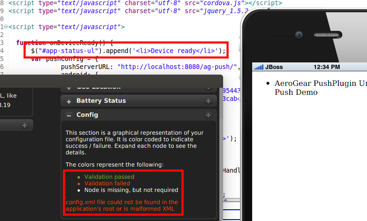
Task: Select the Node is missing legend item
Action: (131, 190)
